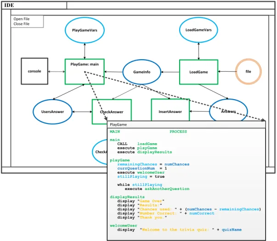
Task: Click the PlayGame popup title bar
Action: click(187, 125)
